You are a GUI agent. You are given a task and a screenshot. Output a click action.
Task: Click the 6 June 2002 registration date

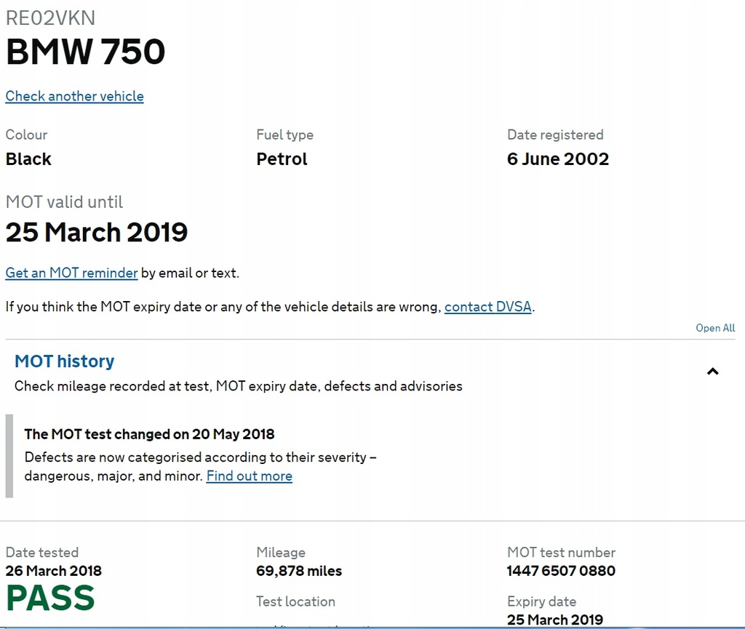(x=558, y=159)
